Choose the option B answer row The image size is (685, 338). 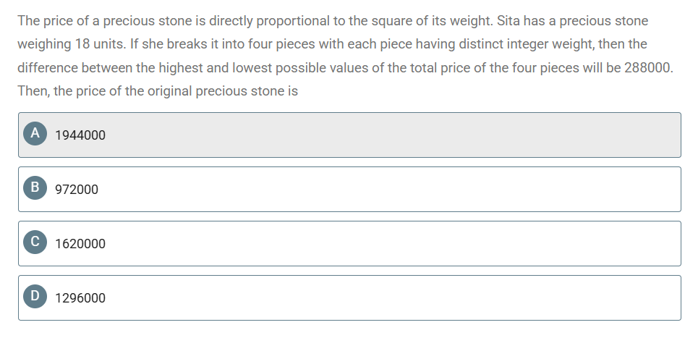[349, 189]
